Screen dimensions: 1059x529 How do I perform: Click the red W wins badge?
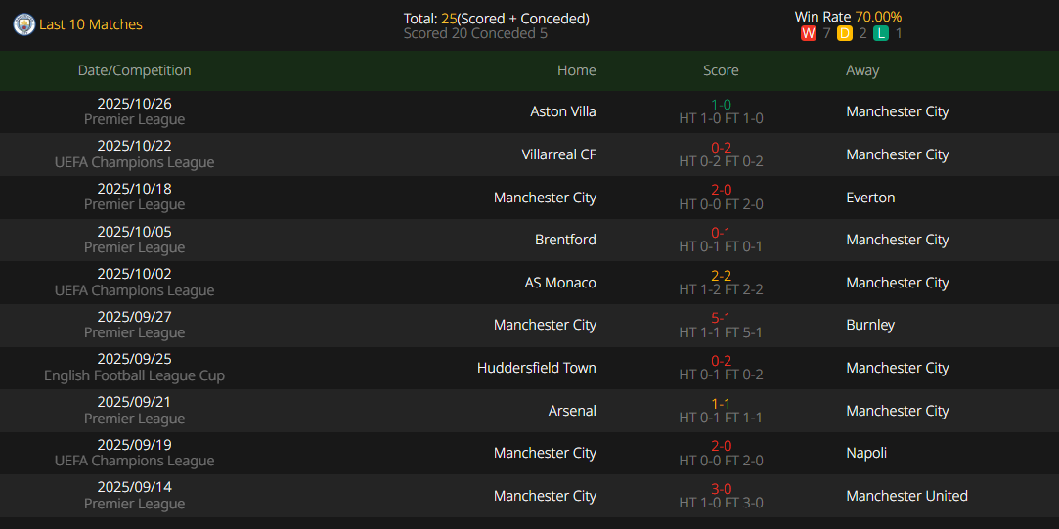coord(808,33)
